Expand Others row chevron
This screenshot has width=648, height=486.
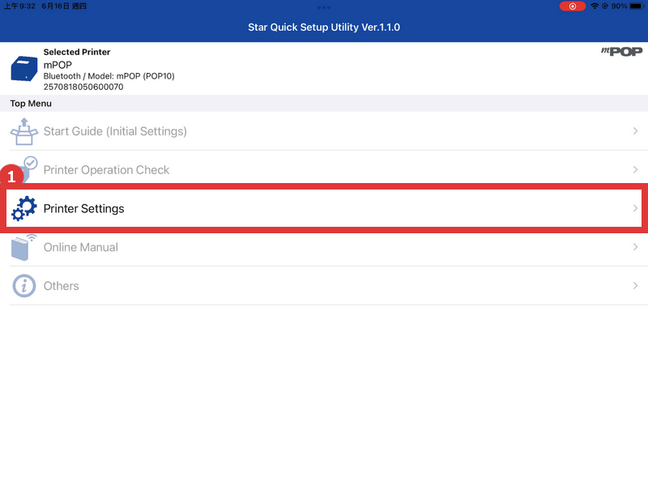[635, 286]
